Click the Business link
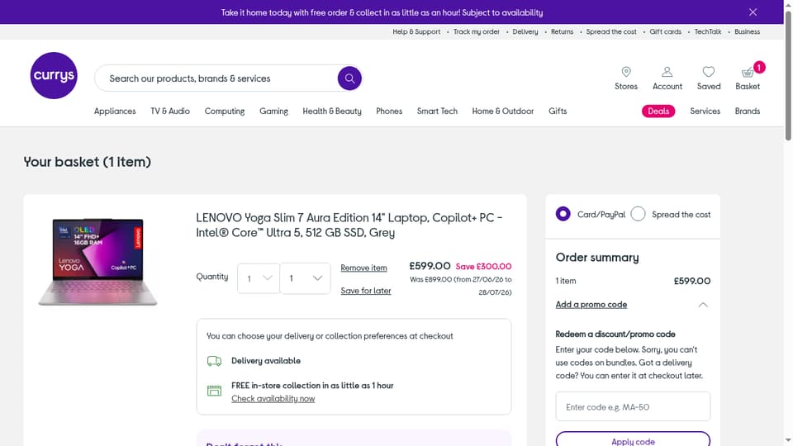This screenshot has height=446, width=793. [x=747, y=32]
